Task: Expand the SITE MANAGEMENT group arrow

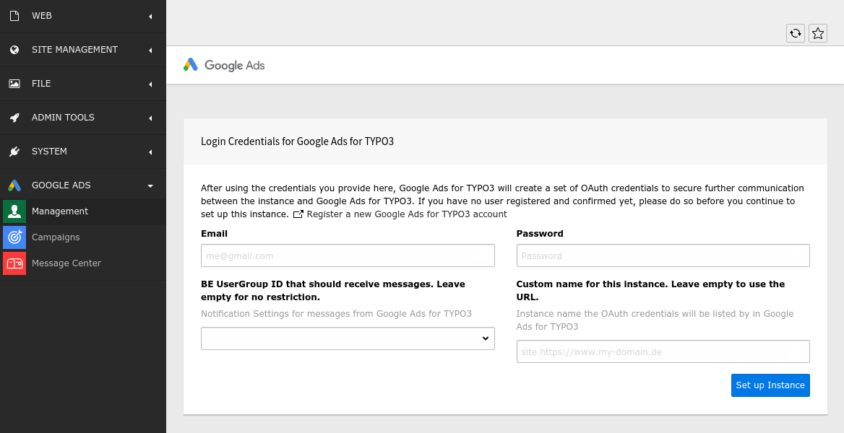Action: tap(151, 50)
